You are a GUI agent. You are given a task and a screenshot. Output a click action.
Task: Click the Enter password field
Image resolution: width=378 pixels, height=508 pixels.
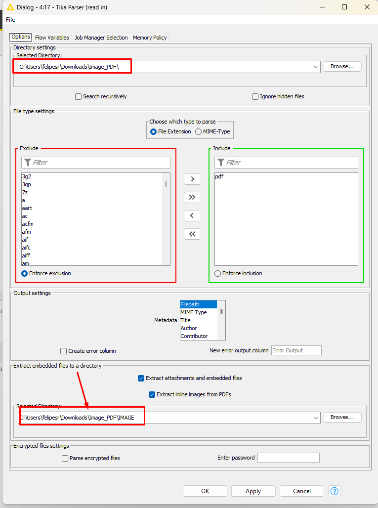click(288, 458)
